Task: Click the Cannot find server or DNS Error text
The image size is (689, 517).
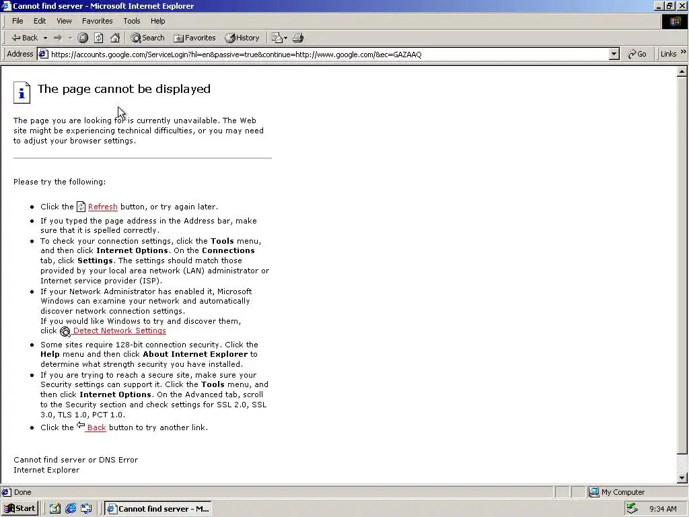Action: [x=75, y=460]
